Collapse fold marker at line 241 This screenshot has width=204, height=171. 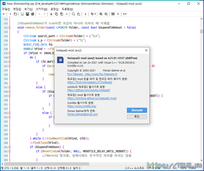(x=10, y=62)
